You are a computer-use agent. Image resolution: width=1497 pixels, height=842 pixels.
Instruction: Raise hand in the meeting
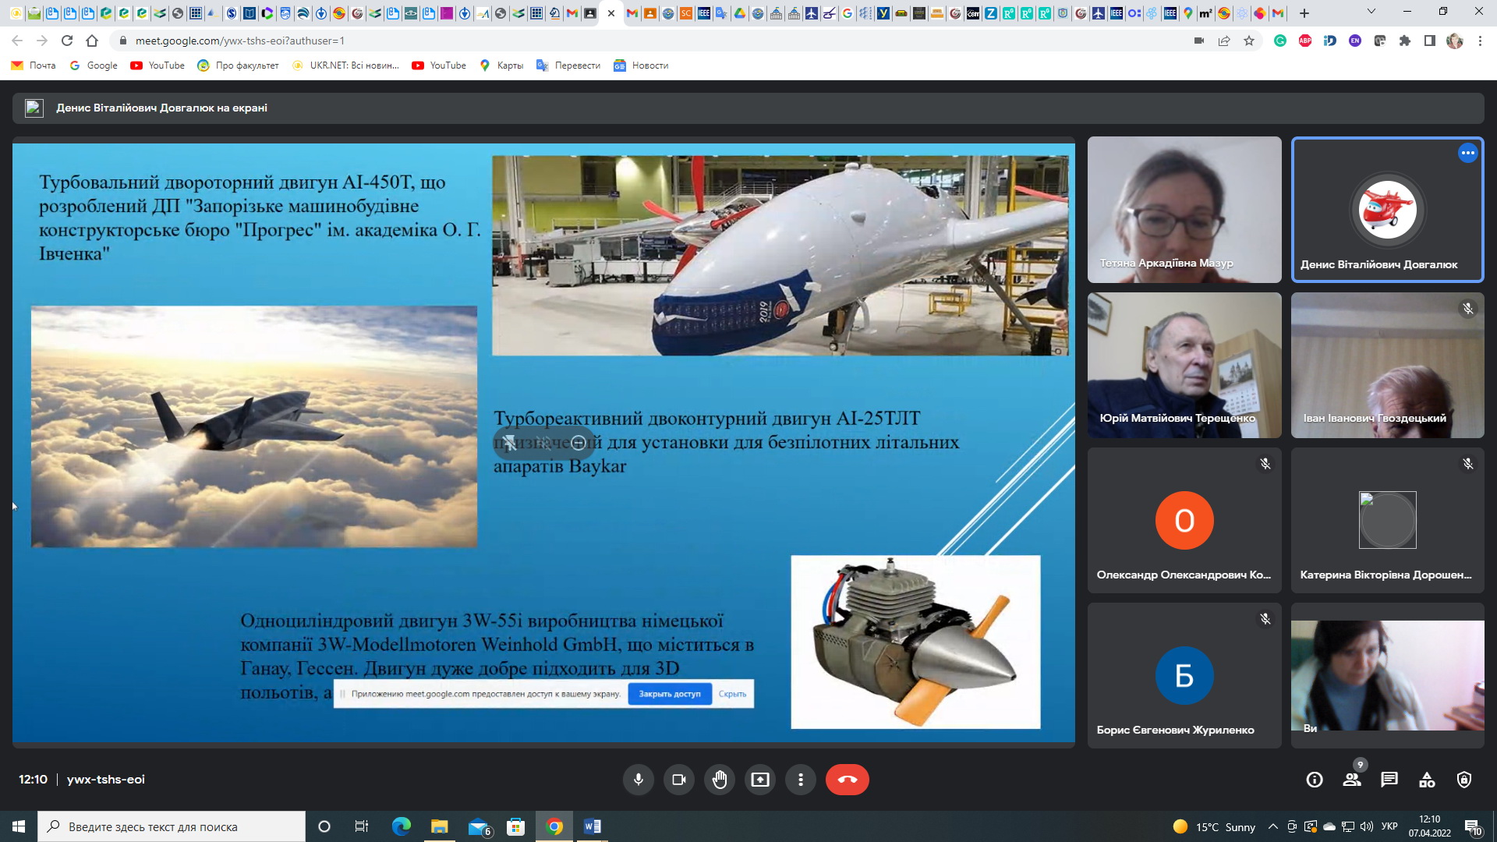(x=720, y=780)
